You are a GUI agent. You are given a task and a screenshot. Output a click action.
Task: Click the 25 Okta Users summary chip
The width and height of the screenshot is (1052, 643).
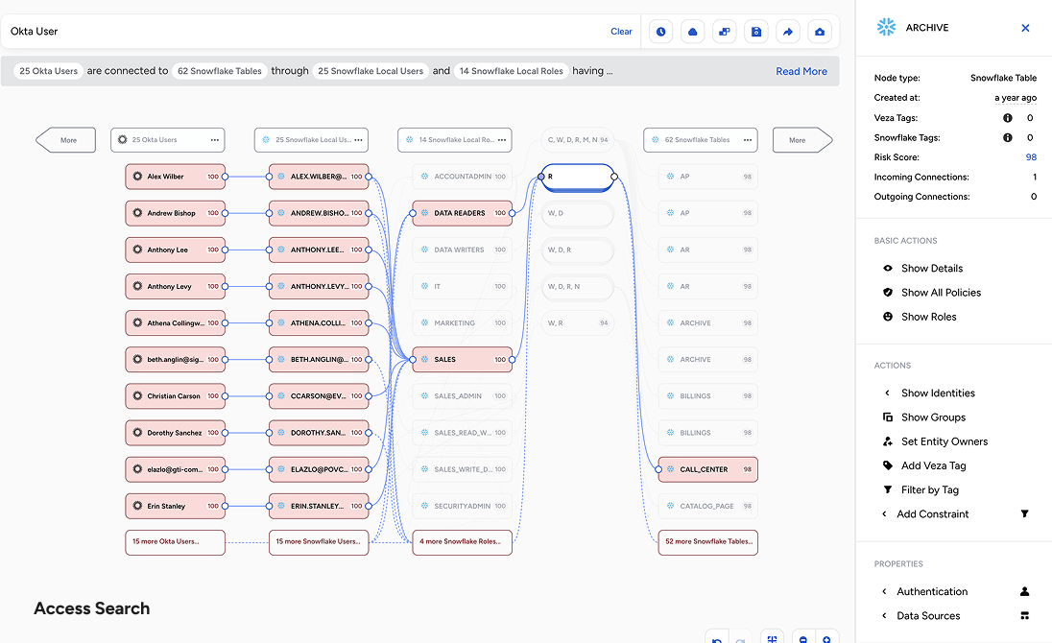pyautogui.click(x=48, y=71)
